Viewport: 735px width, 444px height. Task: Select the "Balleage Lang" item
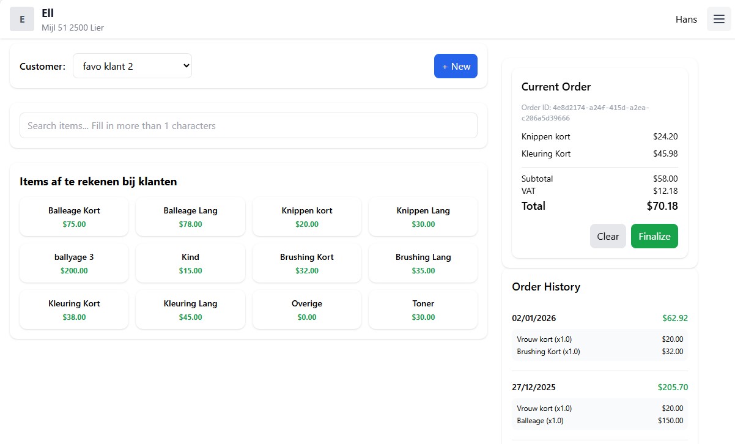pyautogui.click(x=190, y=216)
